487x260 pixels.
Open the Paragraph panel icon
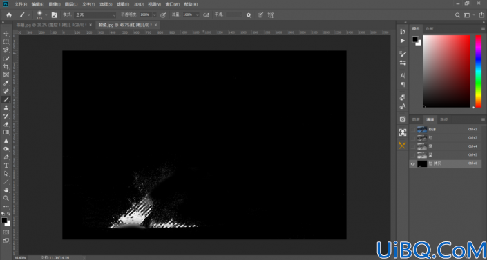403,84
